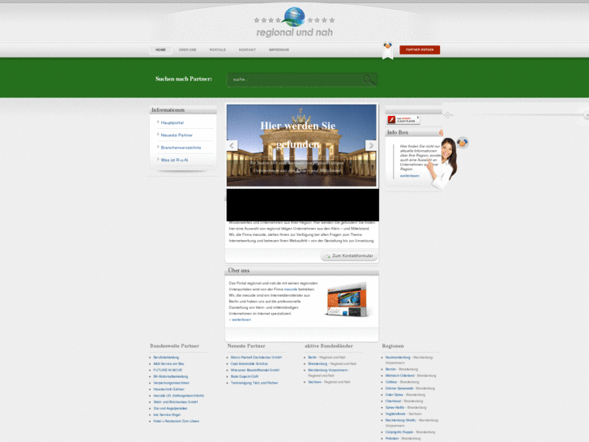Open the ÜBER UNS menu item

pos(187,49)
